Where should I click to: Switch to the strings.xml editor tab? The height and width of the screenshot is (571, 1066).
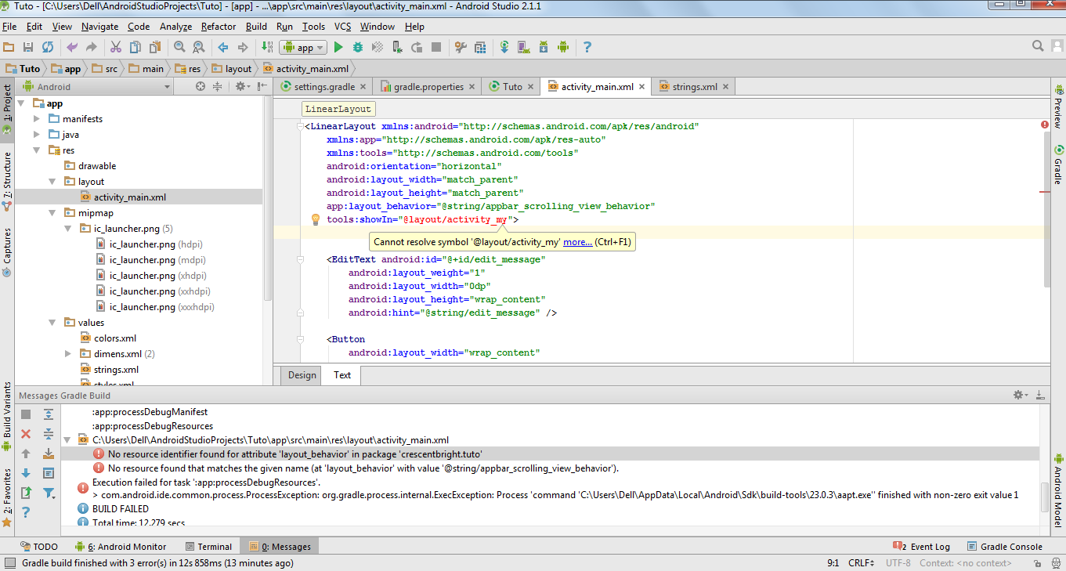coord(694,87)
